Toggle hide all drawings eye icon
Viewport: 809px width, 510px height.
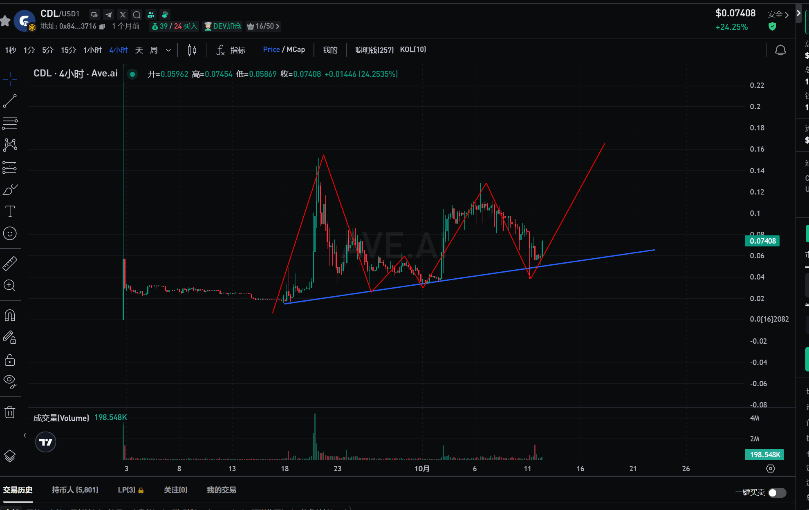10,381
